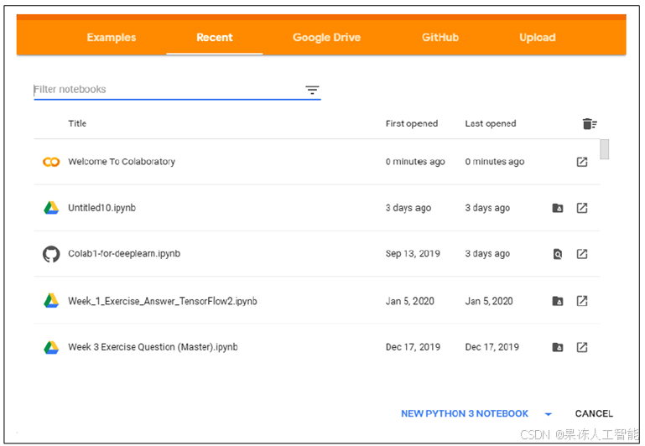Screen dimensions: 645x446
Task: Click Drive icon beside Untitled10.ipynb
Action: (x=51, y=208)
